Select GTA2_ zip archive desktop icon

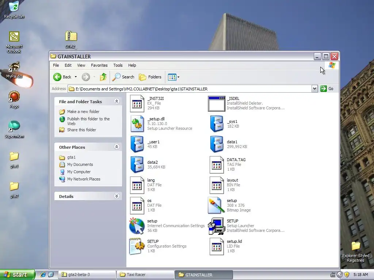tap(71, 40)
